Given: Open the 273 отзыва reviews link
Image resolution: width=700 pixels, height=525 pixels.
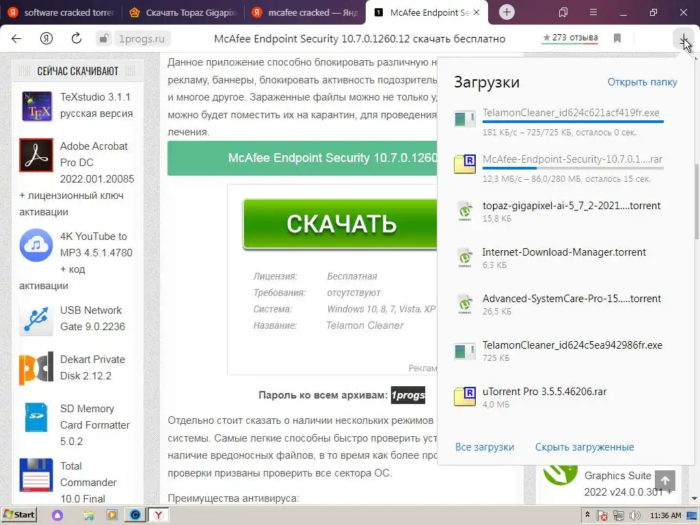Looking at the screenshot, I should tap(570, 38).
